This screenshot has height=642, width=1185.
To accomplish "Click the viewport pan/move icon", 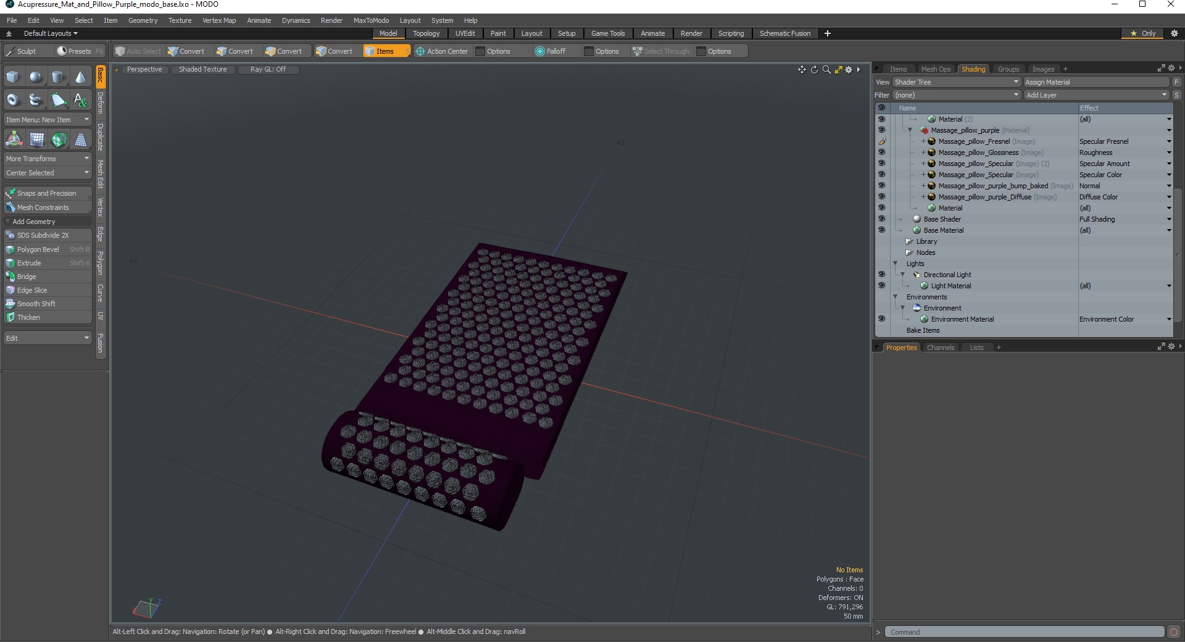I will pos(802,70).
